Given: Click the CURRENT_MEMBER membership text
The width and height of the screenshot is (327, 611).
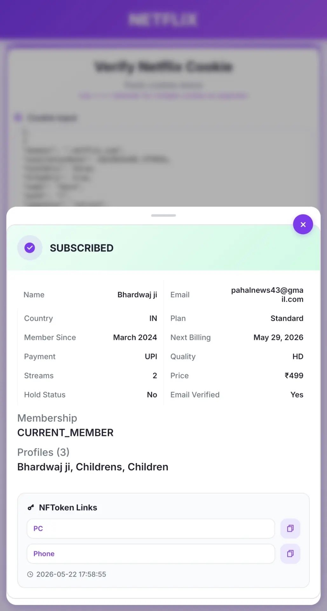Looking at the screenshot, I should [65, 433].
